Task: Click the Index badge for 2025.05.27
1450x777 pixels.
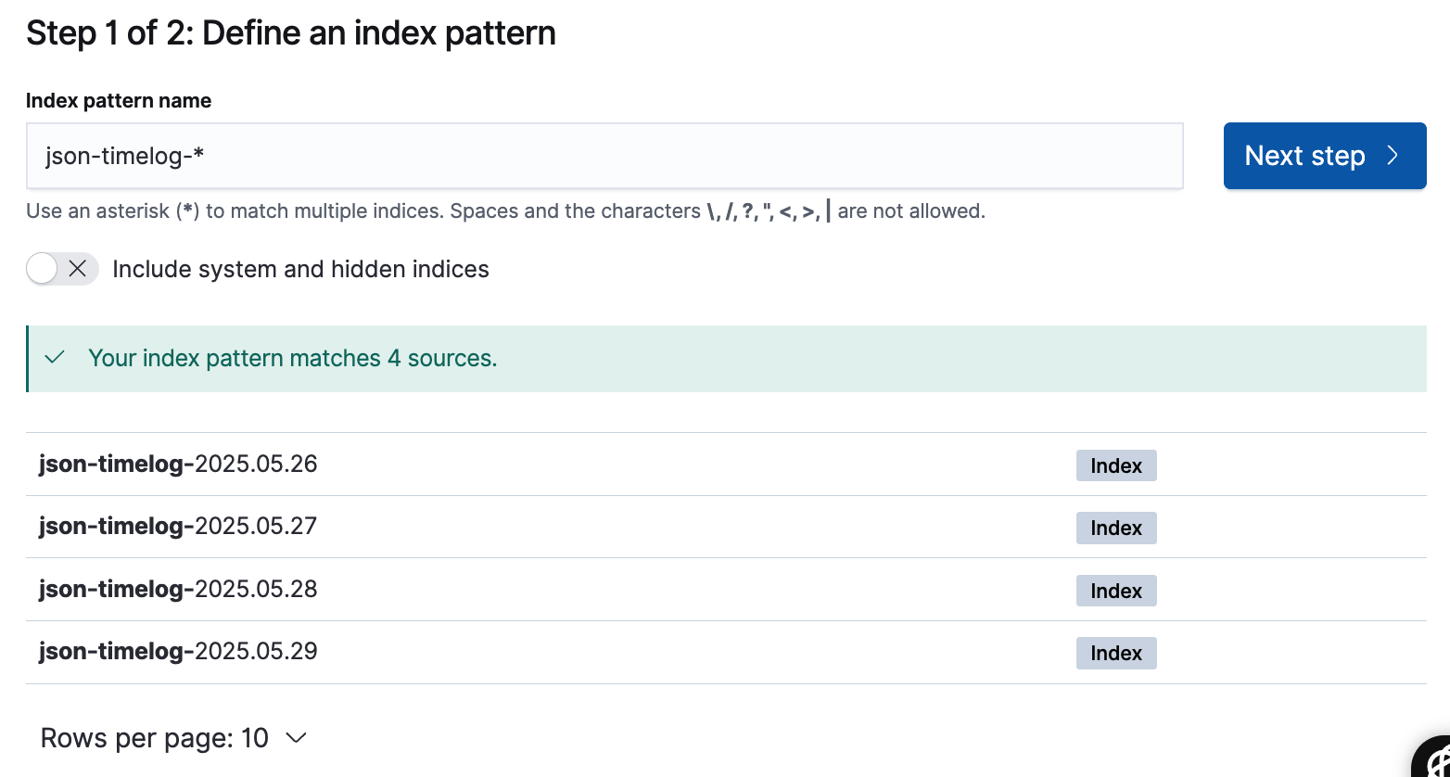Action: [1115, 528]
